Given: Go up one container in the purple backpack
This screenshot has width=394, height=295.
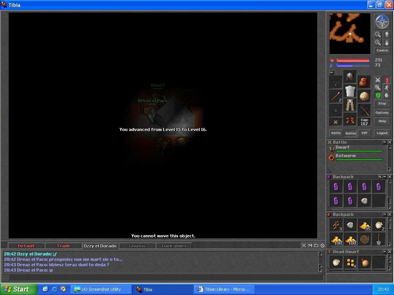Looking at the screenshot, I should pos(380,177).
